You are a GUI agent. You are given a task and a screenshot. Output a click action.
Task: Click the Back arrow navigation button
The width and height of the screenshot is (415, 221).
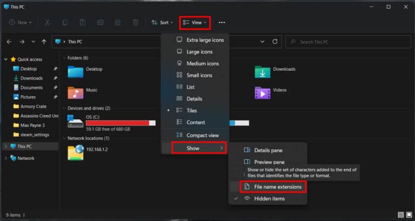(x=9, y=42)
